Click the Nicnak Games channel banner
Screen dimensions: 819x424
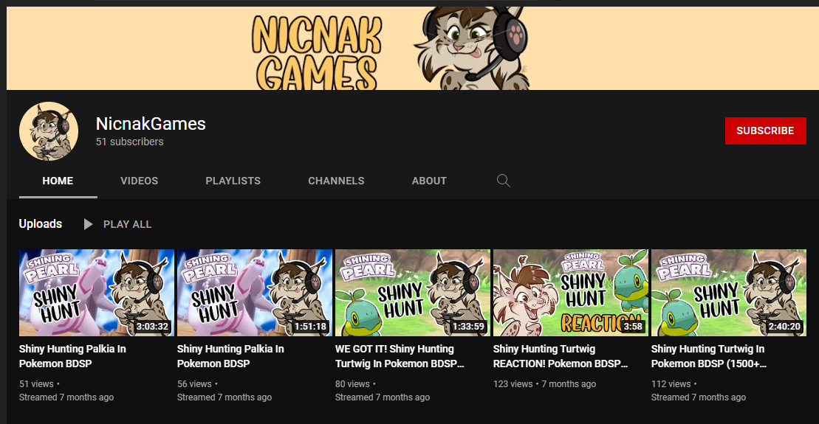pos(413,49)
